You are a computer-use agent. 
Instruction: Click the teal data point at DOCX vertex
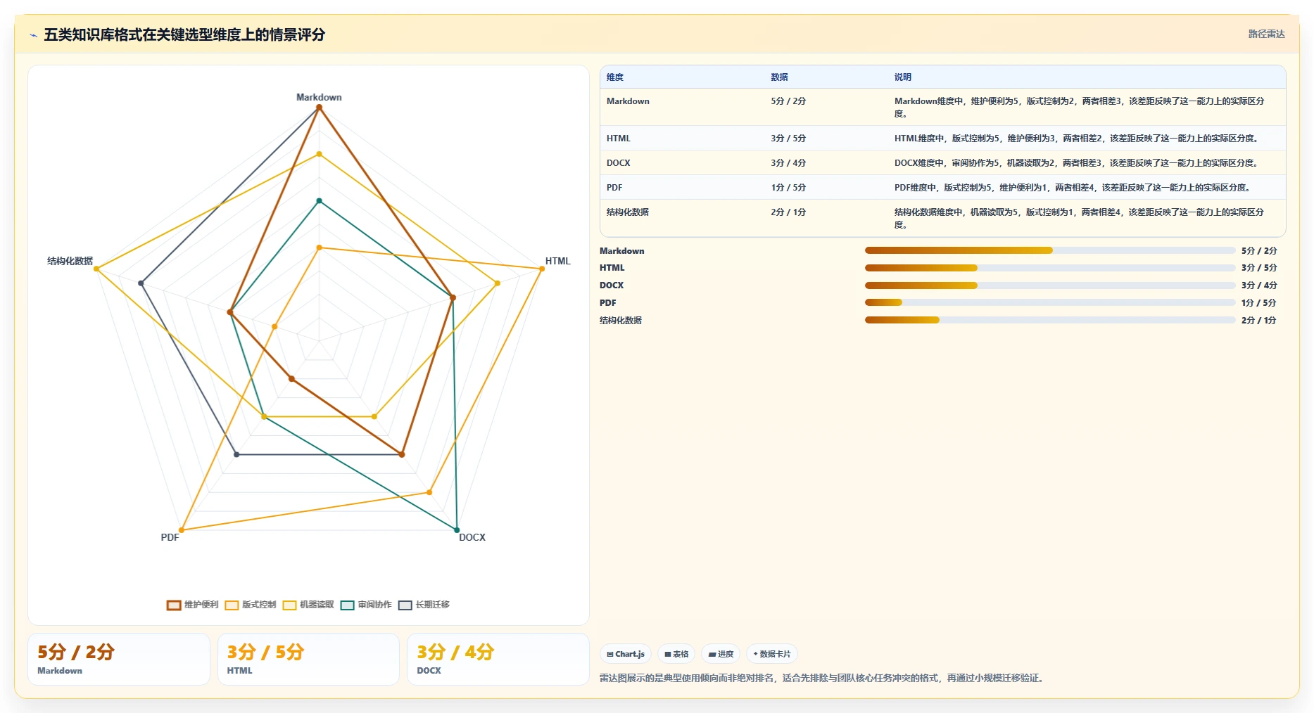[457, 530]
